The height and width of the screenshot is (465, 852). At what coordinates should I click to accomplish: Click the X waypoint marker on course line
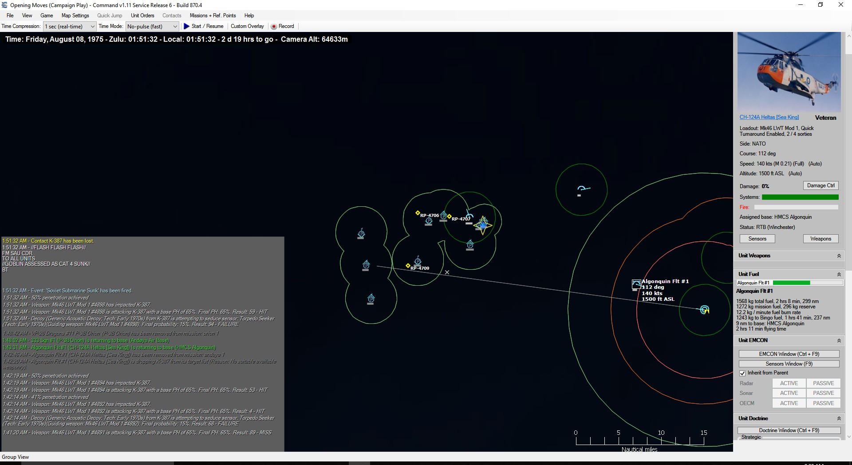447,272
